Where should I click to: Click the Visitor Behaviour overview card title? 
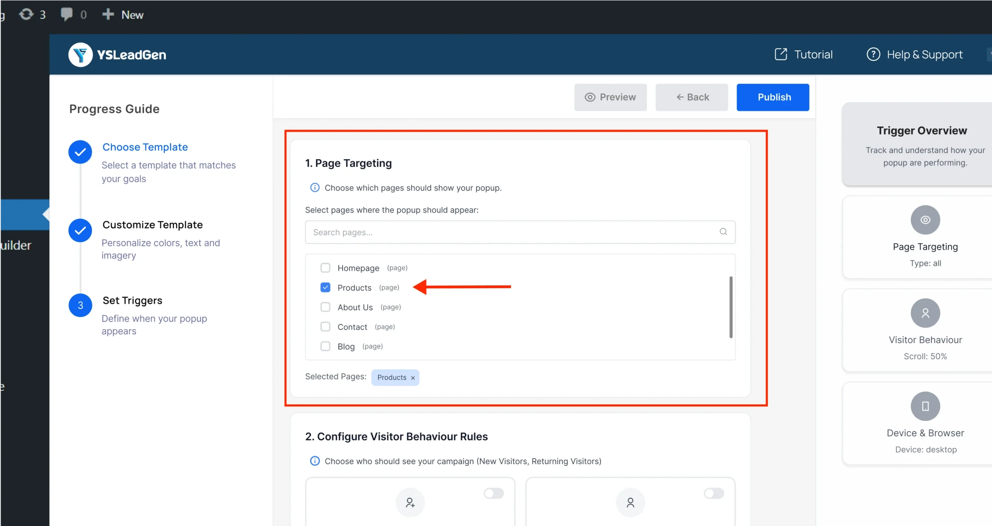pyautogui.click(x=925, y=340)
